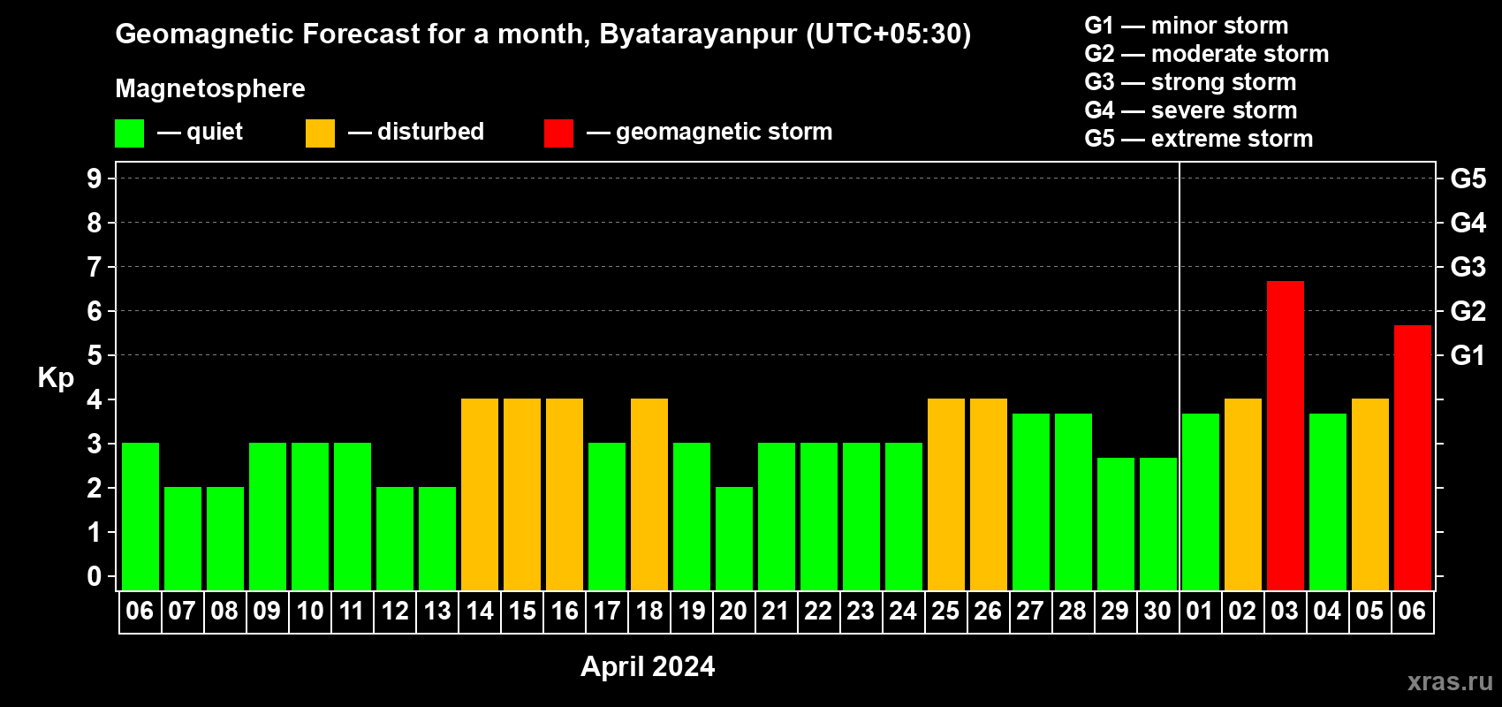Click the green bar for April 29

pos(1116,524)
